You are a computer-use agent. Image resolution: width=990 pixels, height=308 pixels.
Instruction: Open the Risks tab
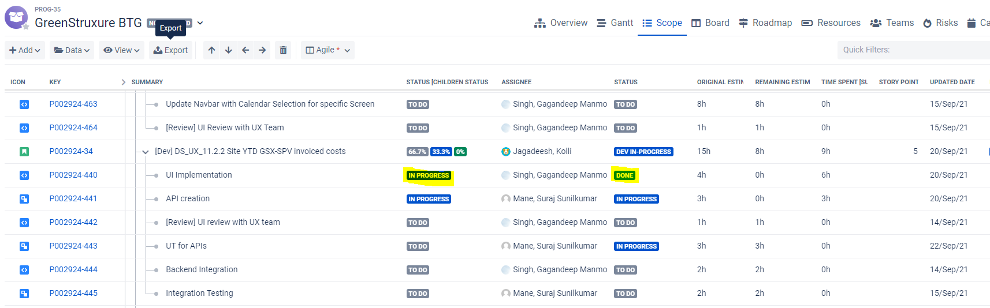click(x=940, y=23)
